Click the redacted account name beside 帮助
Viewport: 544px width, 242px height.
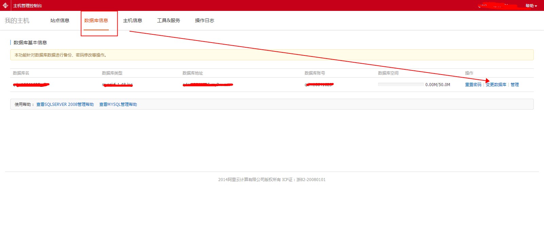point(498,6)
